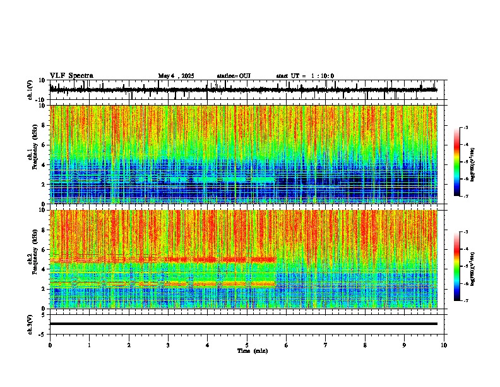Screen dimensions: 500x387
Task: Click the "4" kHz tick on ch.2 frequency axis
Action: 44,269
